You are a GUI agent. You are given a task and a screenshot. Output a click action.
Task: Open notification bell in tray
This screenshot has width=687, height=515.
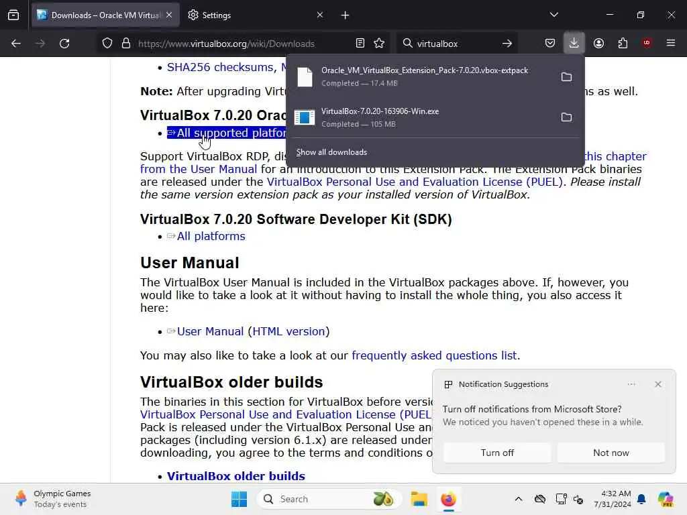[x=641, y=499]
